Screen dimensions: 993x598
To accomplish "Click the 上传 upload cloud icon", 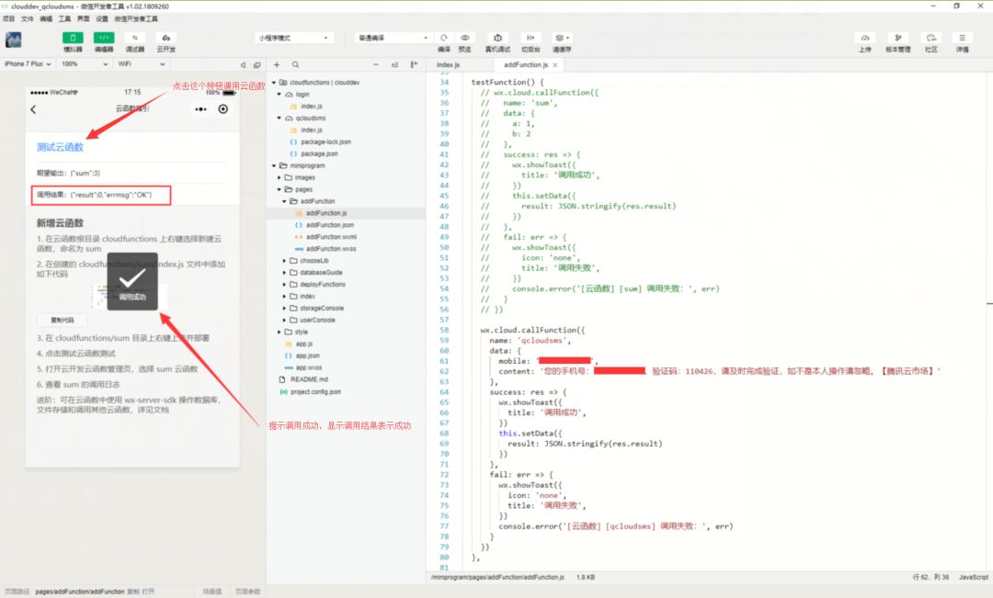I will click(865, 38).
